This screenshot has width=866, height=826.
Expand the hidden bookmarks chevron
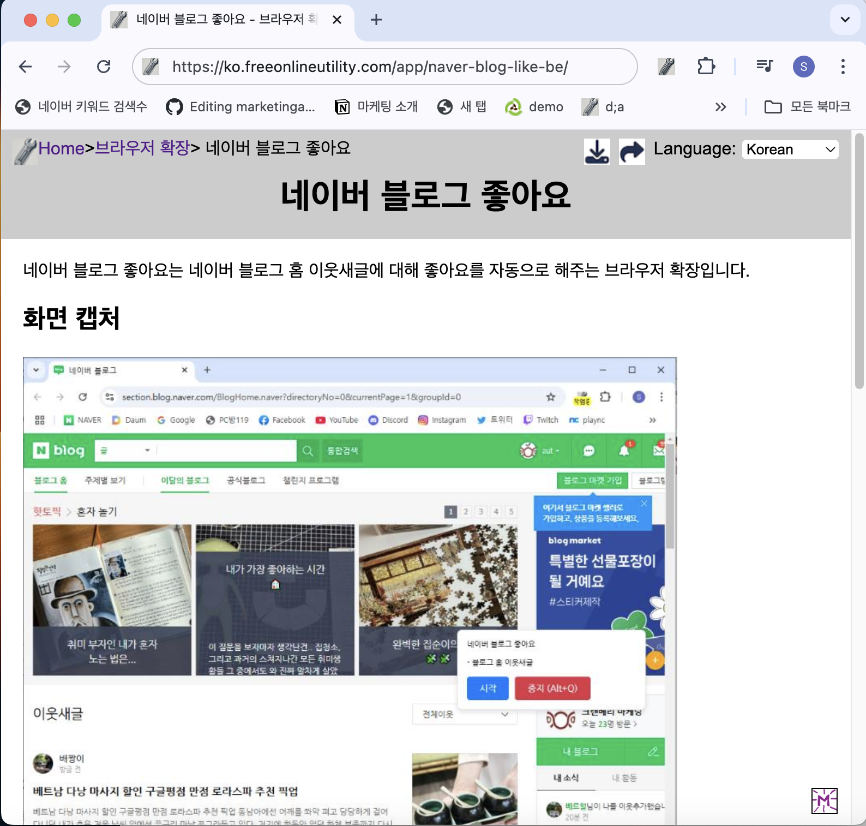720,107
